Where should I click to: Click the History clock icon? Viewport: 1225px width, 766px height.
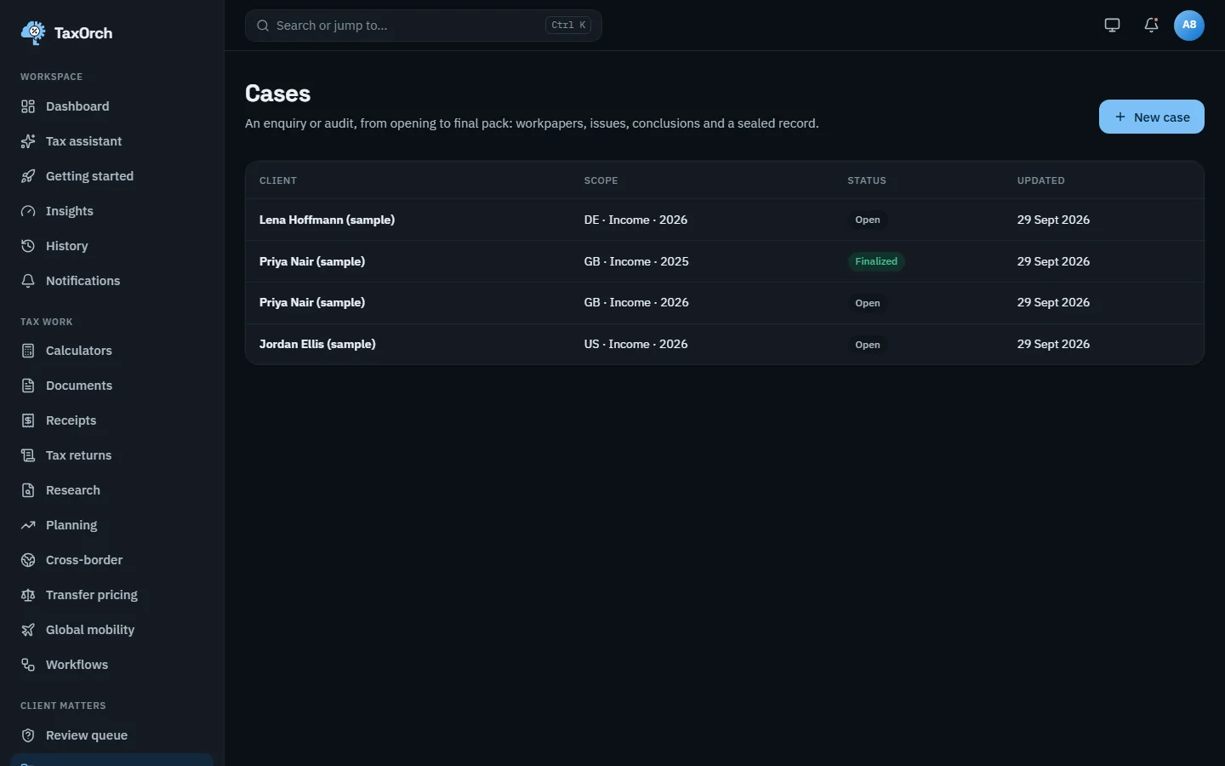coord(28,246)
